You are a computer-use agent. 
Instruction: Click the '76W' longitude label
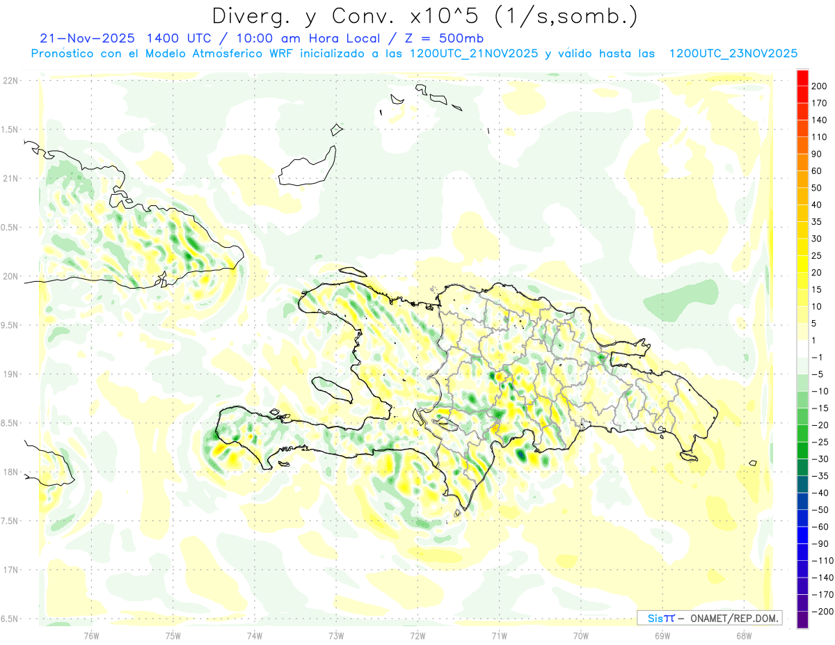[x=91, y=635]
